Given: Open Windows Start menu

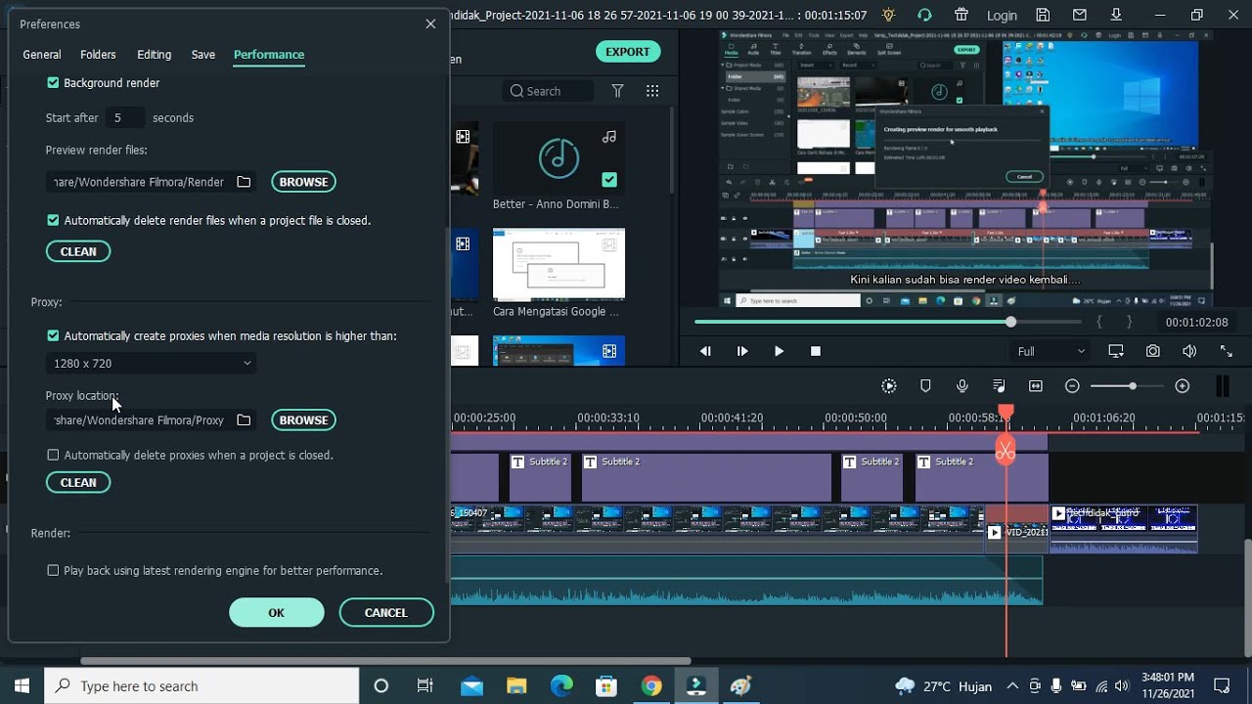Looking at the screenshot, I should 22,685.
